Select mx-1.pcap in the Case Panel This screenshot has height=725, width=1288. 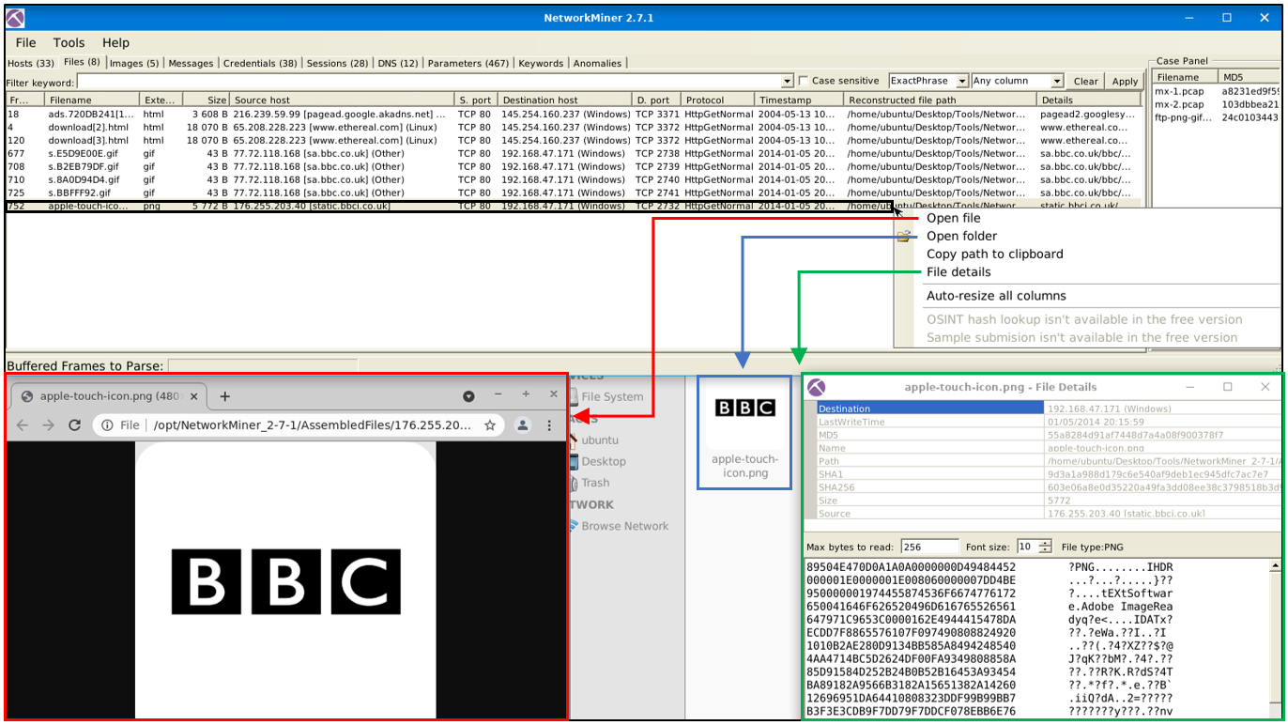(x=1216, y=91)
